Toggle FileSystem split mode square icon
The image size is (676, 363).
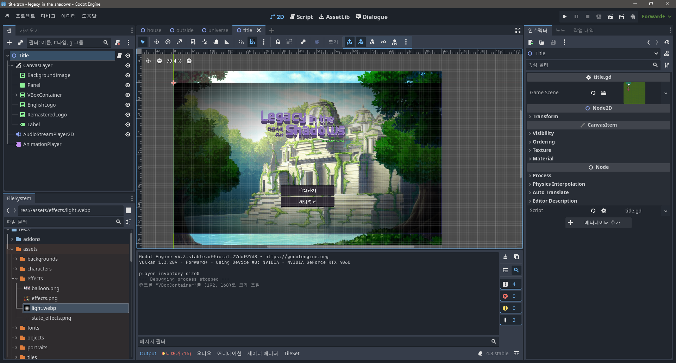[x=129, y=210]
